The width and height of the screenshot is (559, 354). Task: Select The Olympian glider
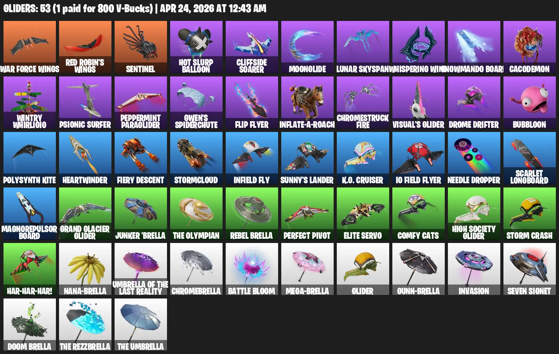click(196, 214)
